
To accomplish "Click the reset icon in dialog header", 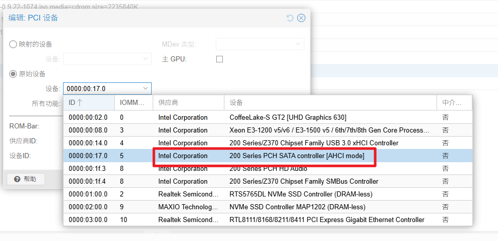I will click(x=290, y=18).
